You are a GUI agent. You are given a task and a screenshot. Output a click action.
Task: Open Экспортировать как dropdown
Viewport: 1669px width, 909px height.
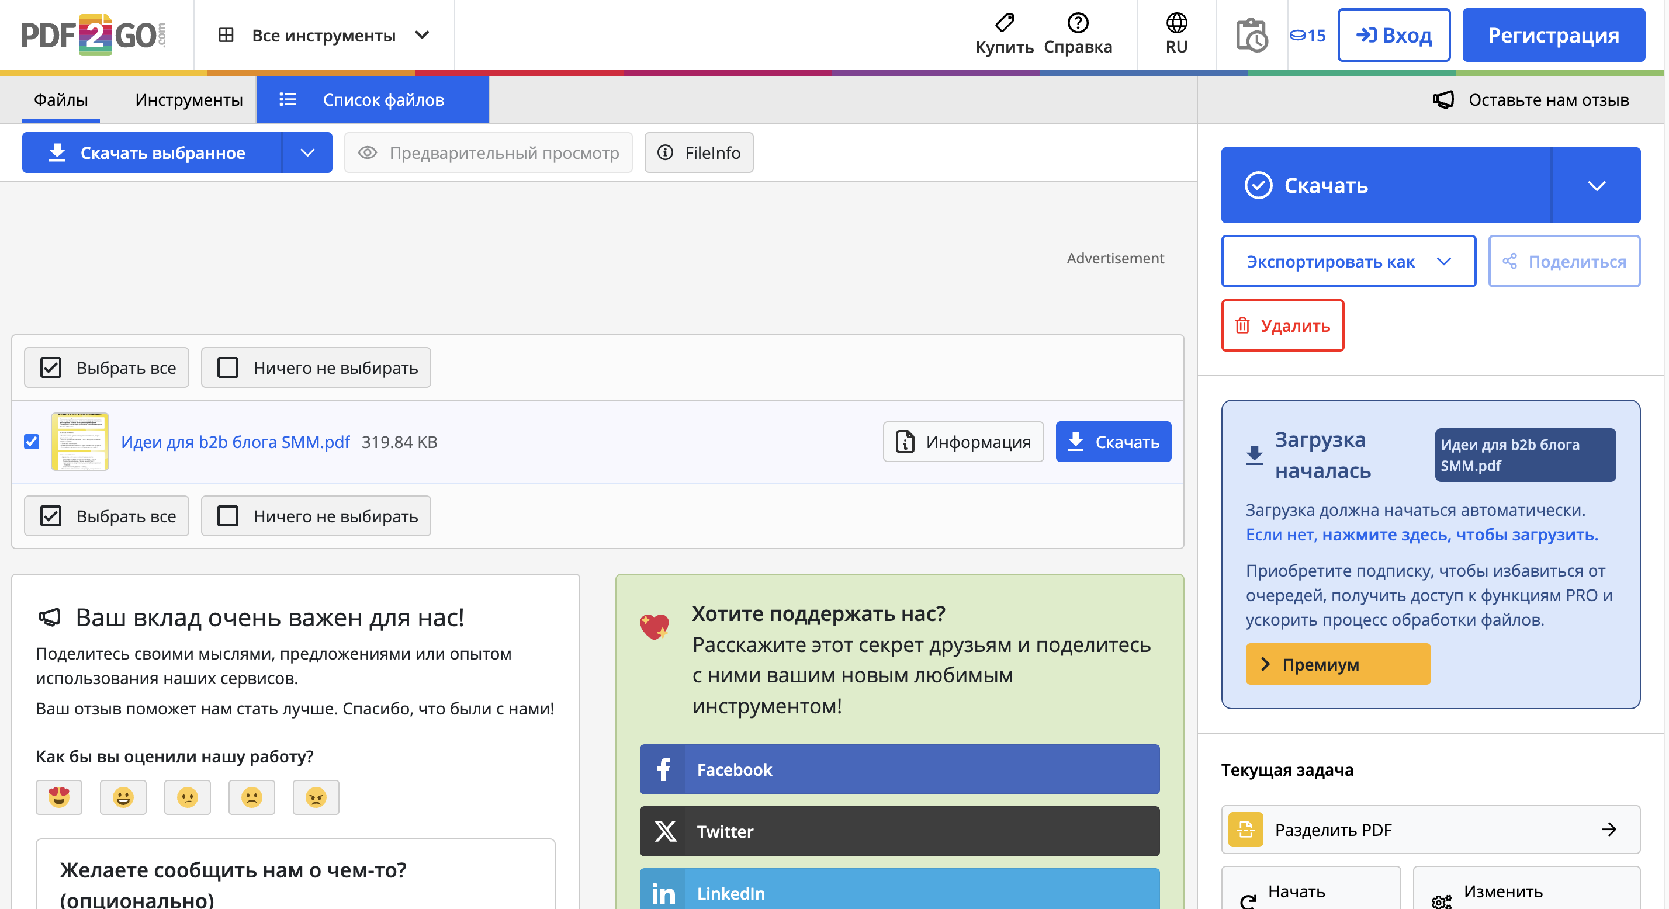click(1348, 261)
